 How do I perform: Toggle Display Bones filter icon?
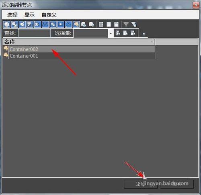click(68, 24)
